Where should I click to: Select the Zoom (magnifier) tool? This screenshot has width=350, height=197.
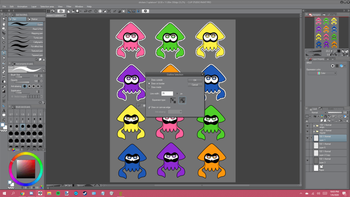click(x=4, y=19)
